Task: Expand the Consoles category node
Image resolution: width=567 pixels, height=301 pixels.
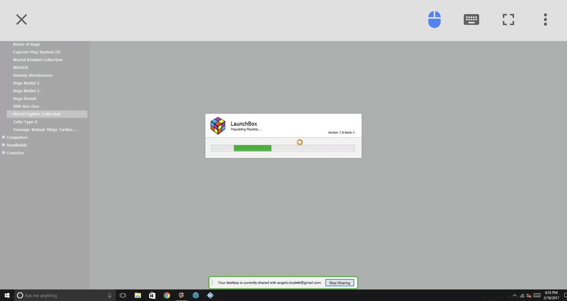Action: (x=3, y=152)
